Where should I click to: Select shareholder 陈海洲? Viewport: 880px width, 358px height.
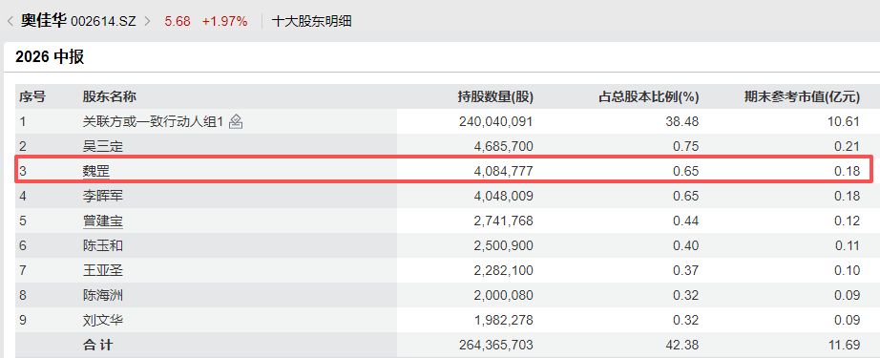pos(103,295)
